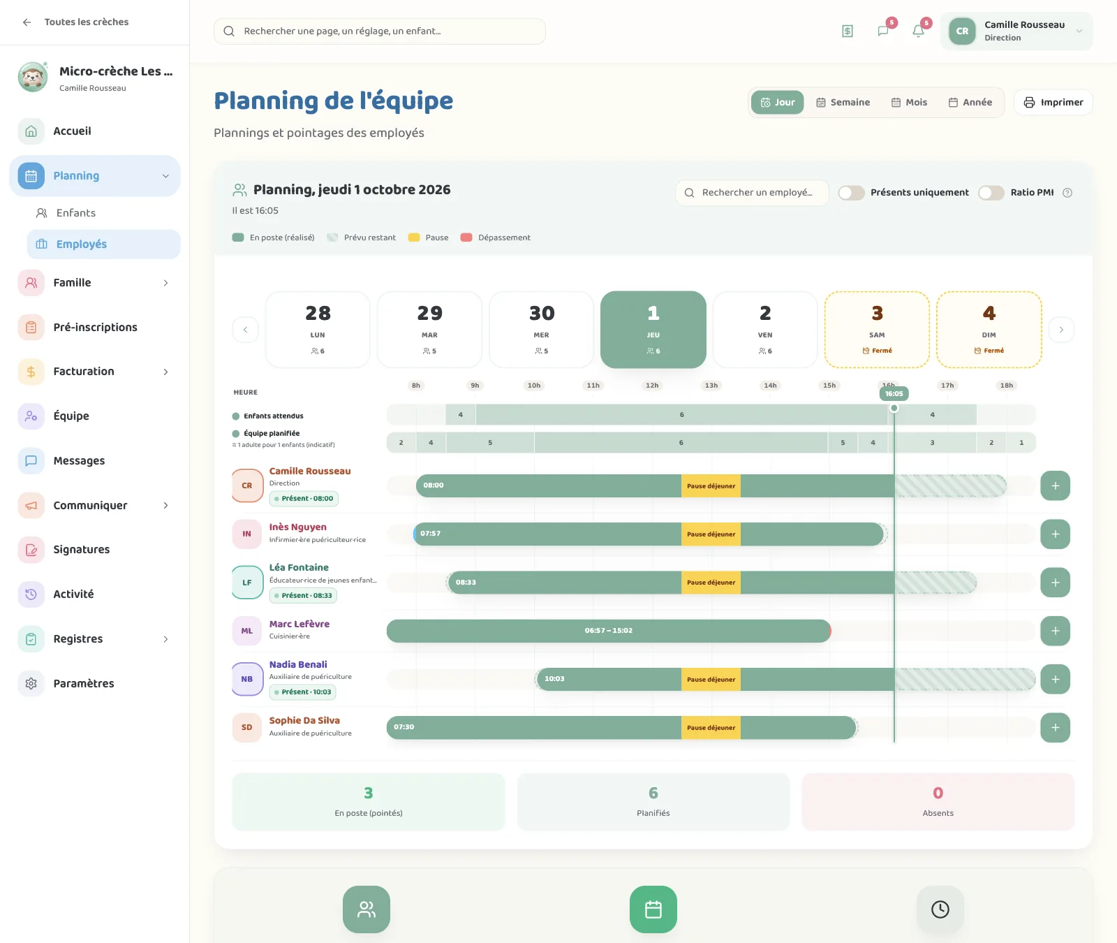Image resolution: width=1117 pixels, height=943 pixels.
Task: Go to next week with right arrow
Action: [1061, 330]
